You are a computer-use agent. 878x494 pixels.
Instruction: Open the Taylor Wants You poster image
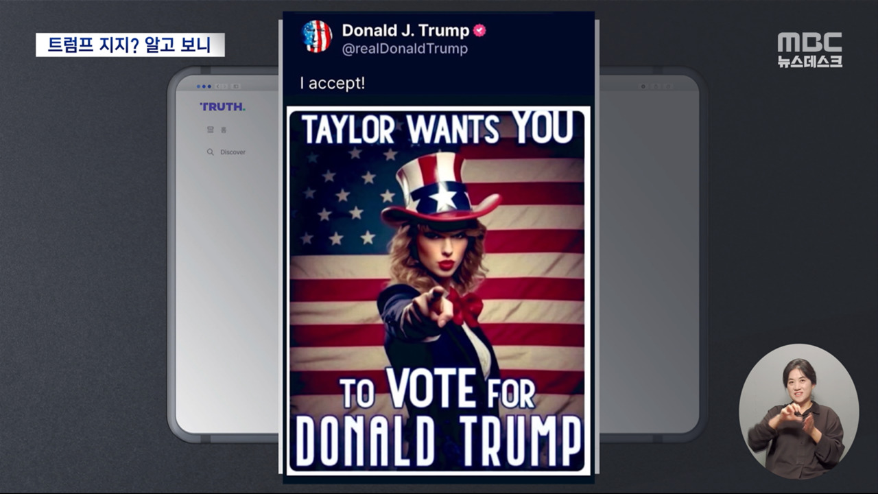438,290
